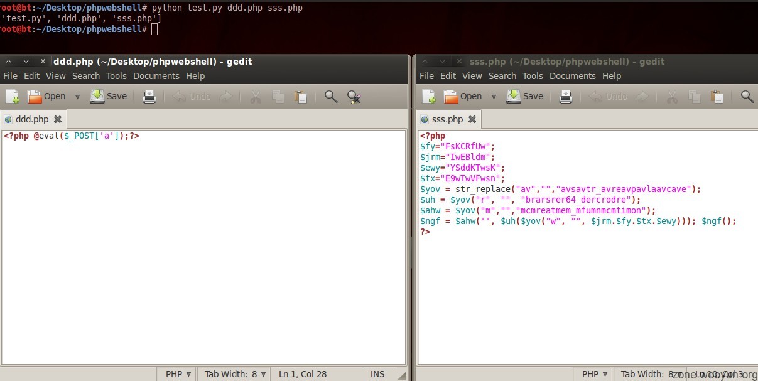Open Tools menu in ddd.php window
Image resolution: width=758 pixels, height=381 pixels.
116,76
